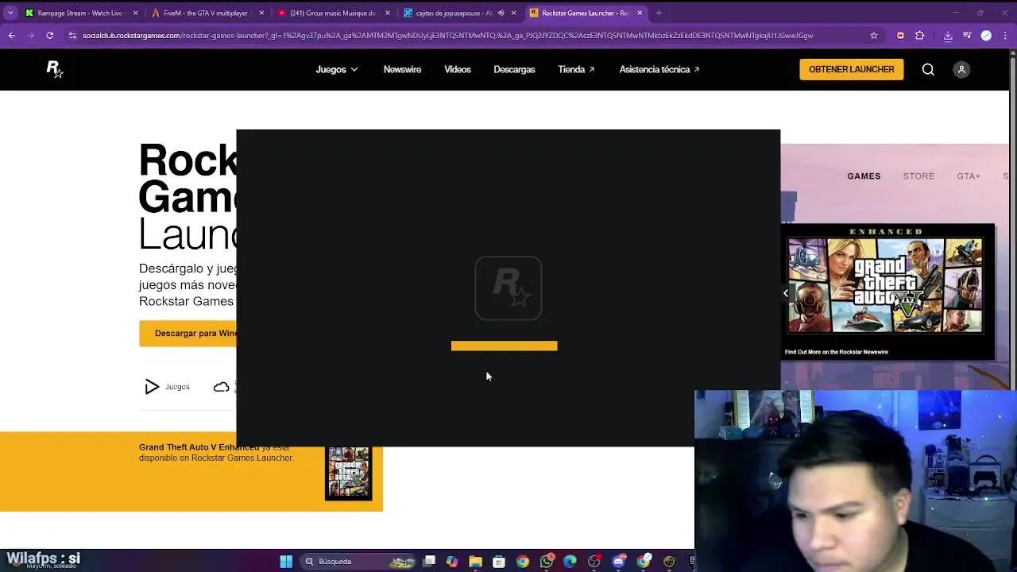Open the site search magnifier icon

point(928,70)
